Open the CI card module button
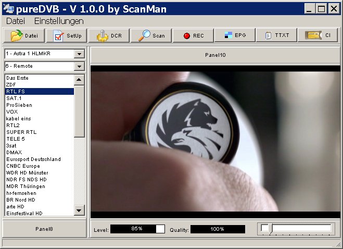The height and width of the screenshot is (249, 343). (x=317, y=35)
